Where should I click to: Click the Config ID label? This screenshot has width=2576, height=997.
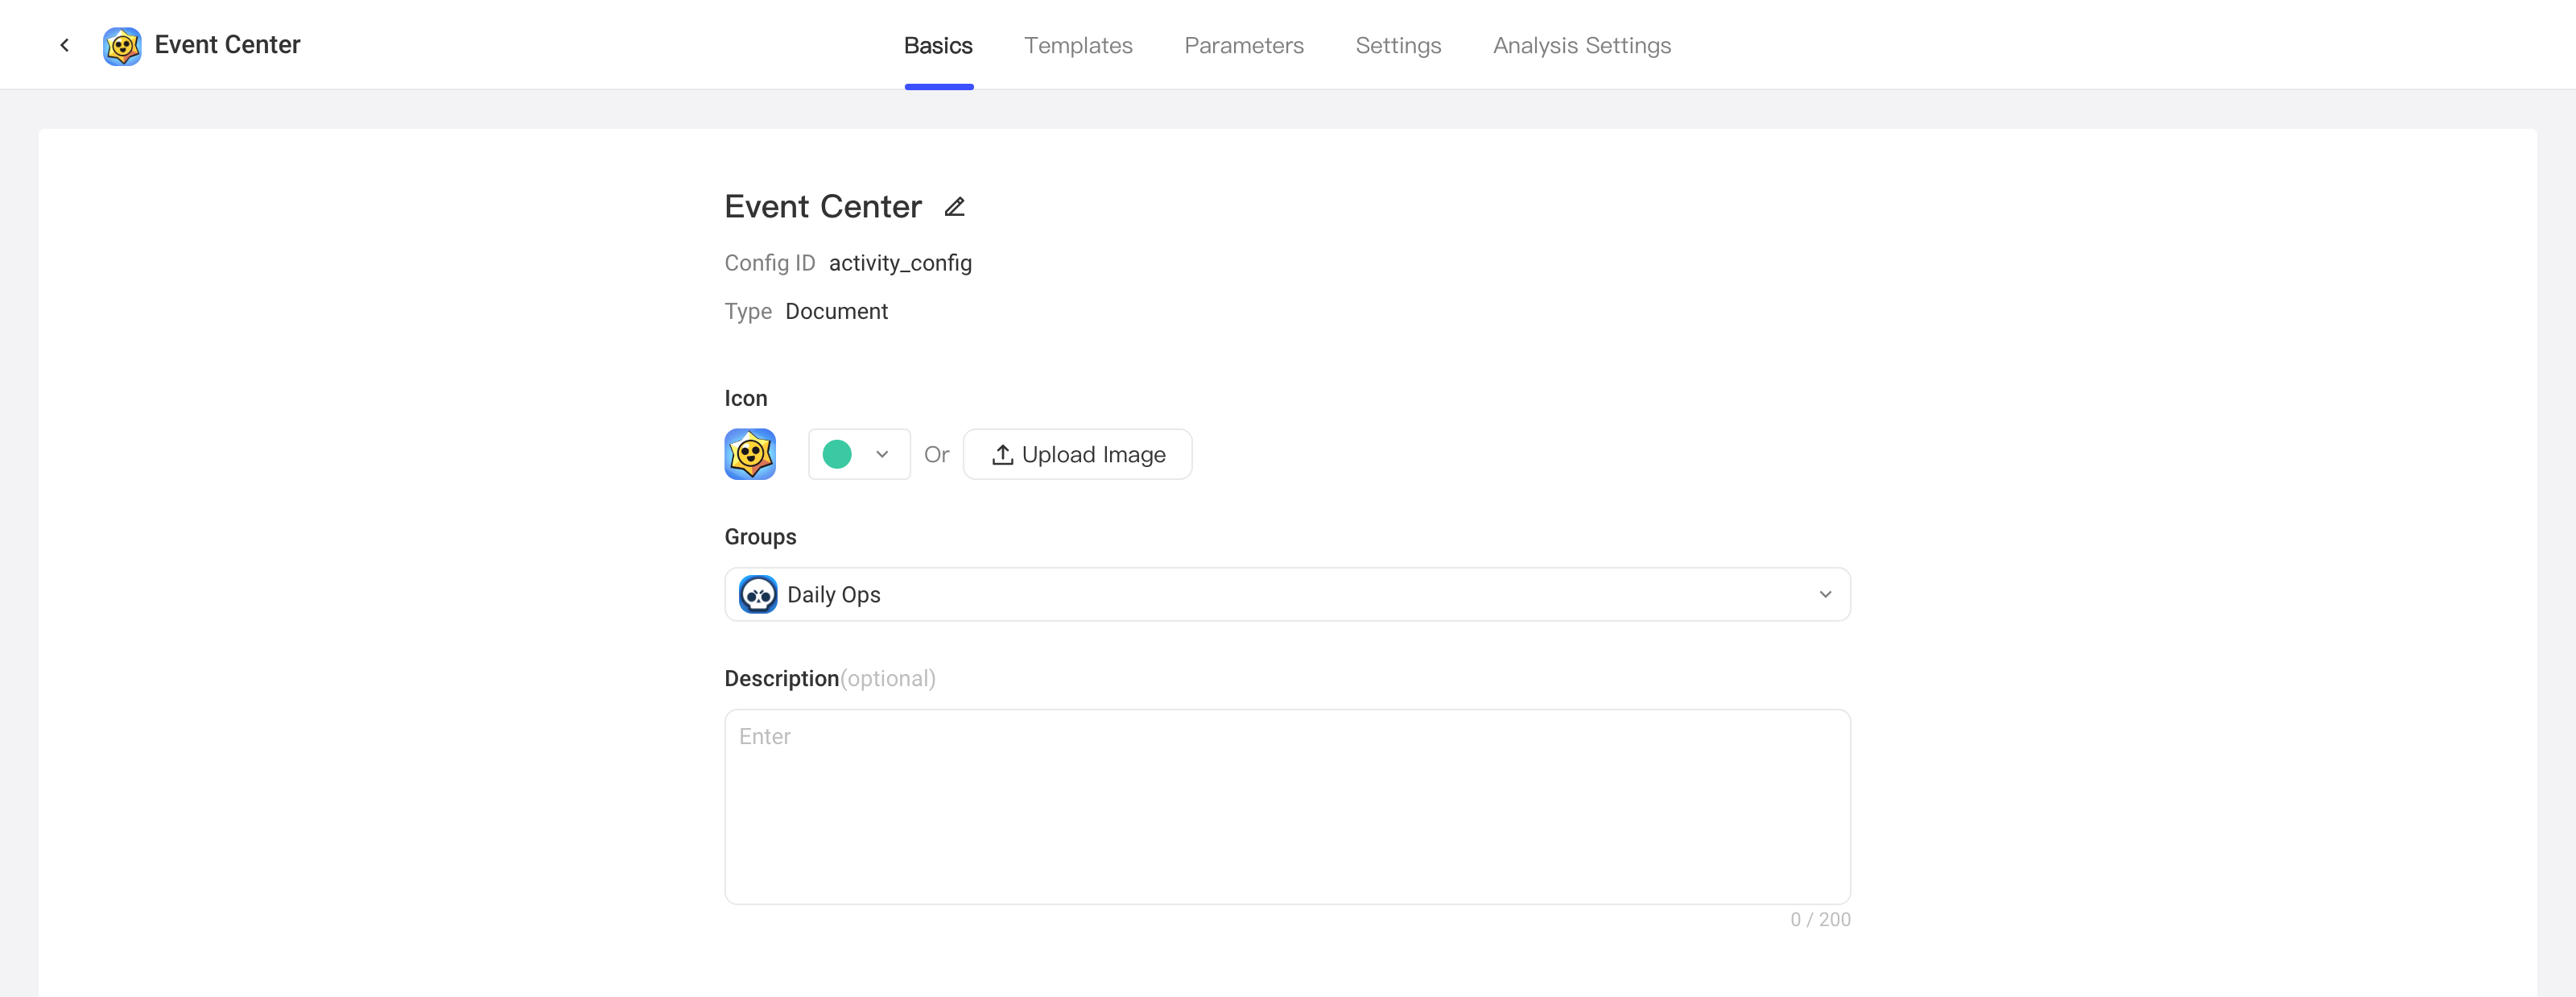pyautogui.click(x=770, y=263)
